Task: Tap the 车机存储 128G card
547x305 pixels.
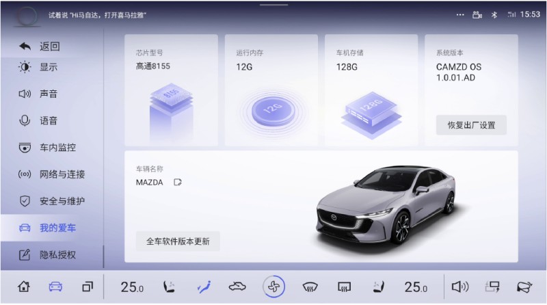Action: [x=371, y=90]
